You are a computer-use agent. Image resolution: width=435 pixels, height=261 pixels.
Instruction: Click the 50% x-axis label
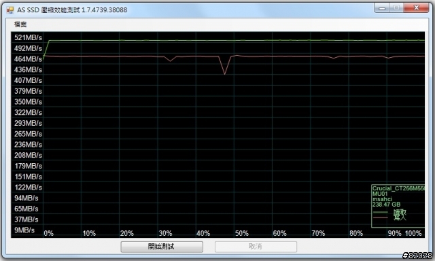pyautogui.click(x=242, y=233)
